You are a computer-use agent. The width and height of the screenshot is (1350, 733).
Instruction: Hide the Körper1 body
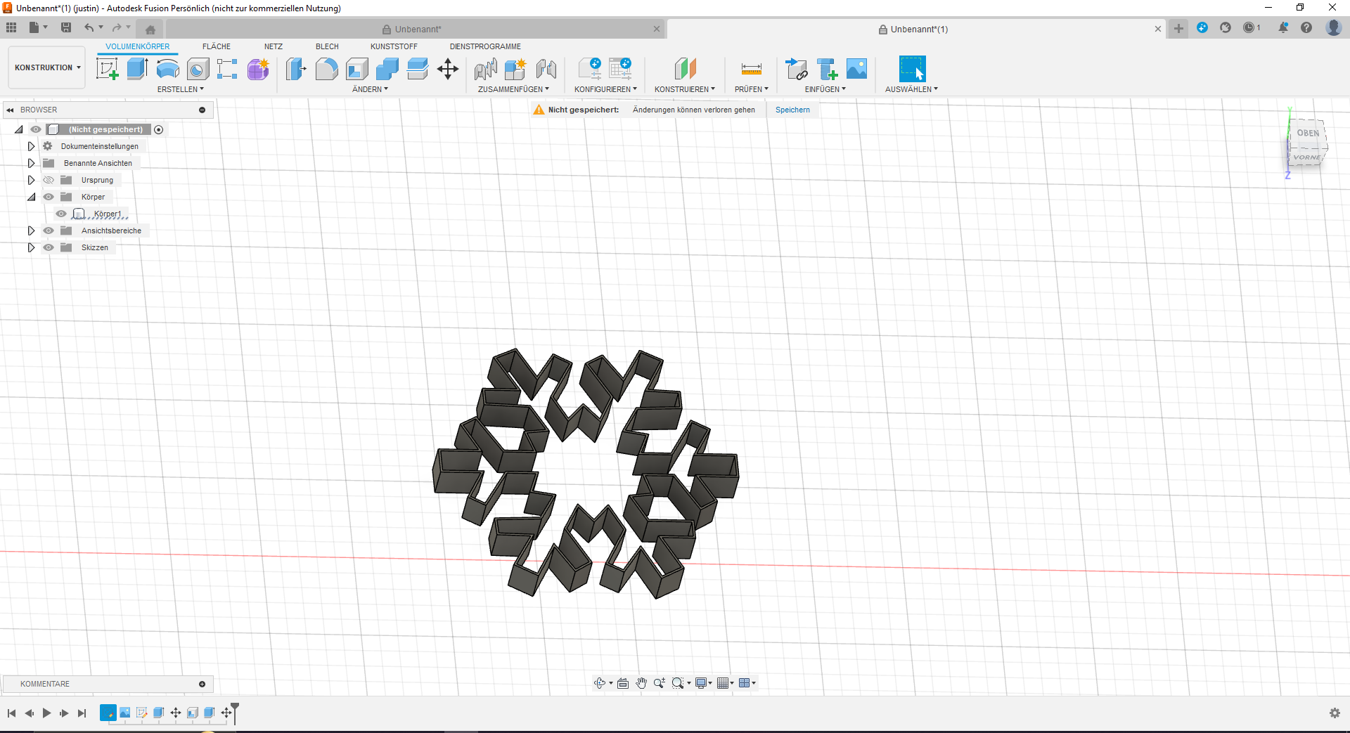point(61,214)
